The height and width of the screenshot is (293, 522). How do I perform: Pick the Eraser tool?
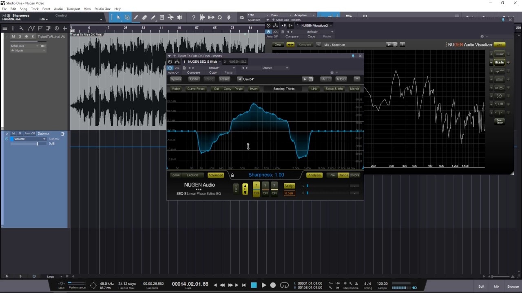144,17
